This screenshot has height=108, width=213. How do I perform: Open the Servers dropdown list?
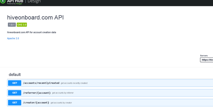[206, 60]
